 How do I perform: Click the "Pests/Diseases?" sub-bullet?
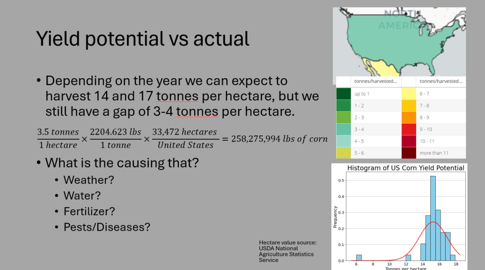coord(107,227)
